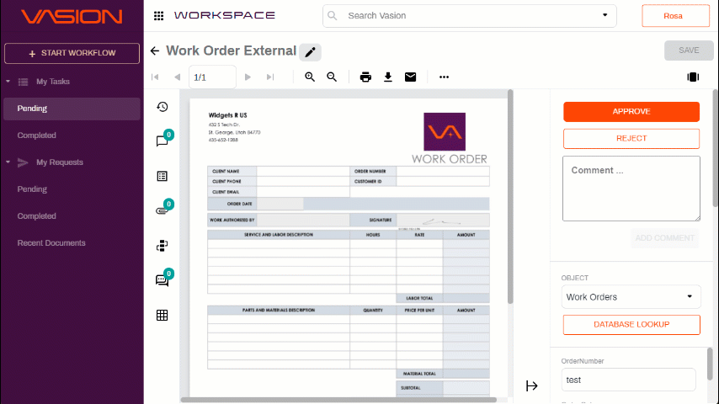Viewport: 719px width, 404px height.
Task: Open the apps grid launcher
Action: (x=158, y=16)
